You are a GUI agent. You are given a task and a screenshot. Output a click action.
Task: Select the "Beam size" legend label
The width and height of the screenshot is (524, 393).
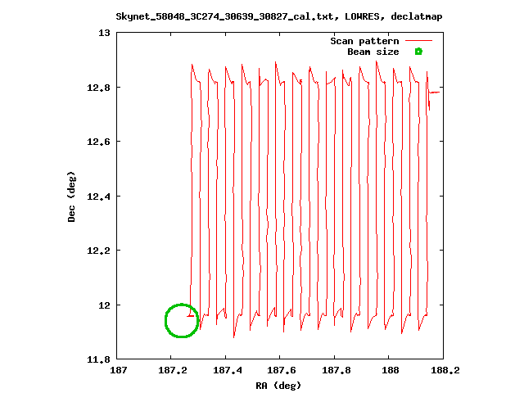point(373,52)
